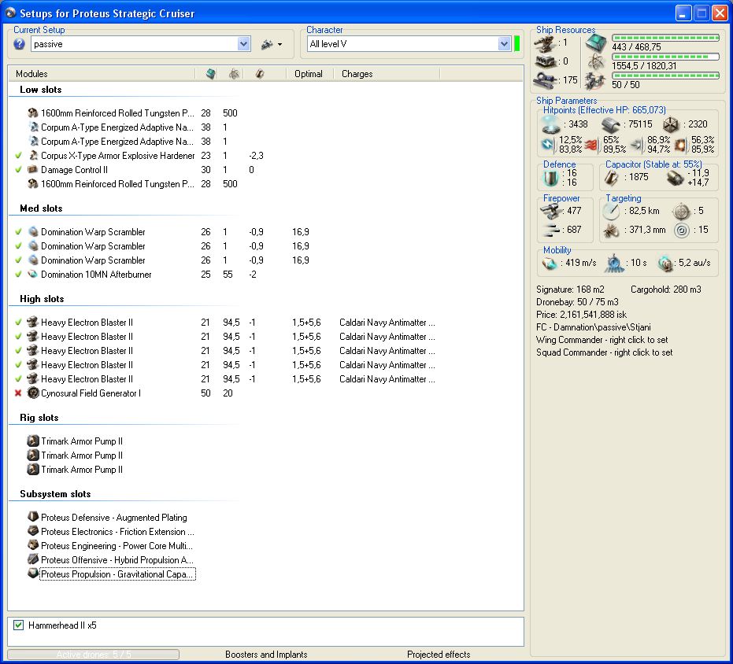Toggle Cynosural Field Generator red X state
Viewport: 733px width, 664px height.
(x=18, y=393)
